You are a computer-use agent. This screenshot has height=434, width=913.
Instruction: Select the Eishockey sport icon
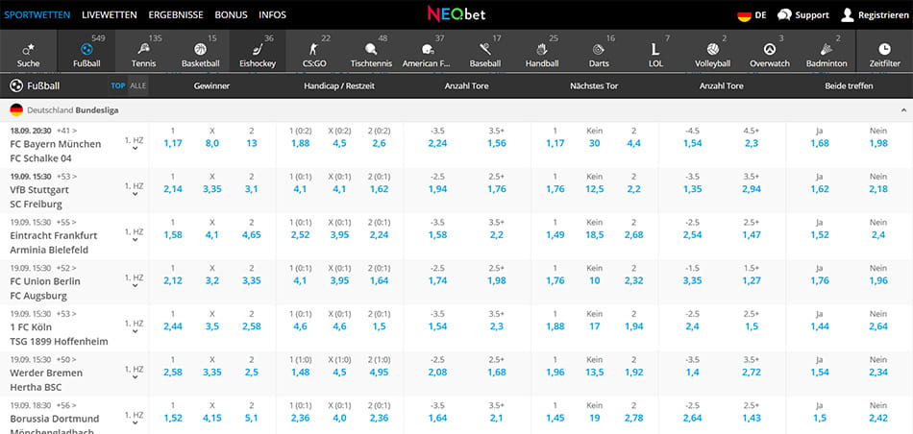[258, 49]
